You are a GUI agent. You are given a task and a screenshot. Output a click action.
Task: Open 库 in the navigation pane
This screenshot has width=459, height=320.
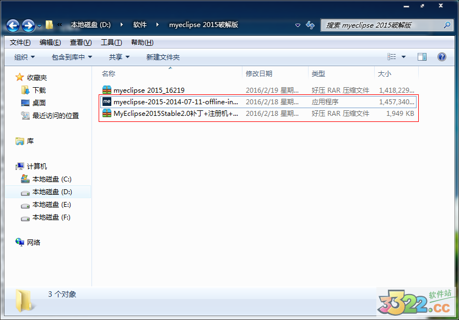30,141
